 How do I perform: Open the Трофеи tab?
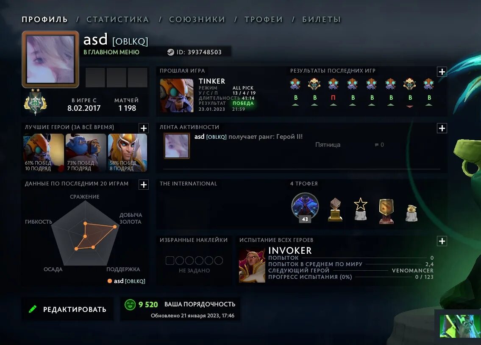click(264, 20)
